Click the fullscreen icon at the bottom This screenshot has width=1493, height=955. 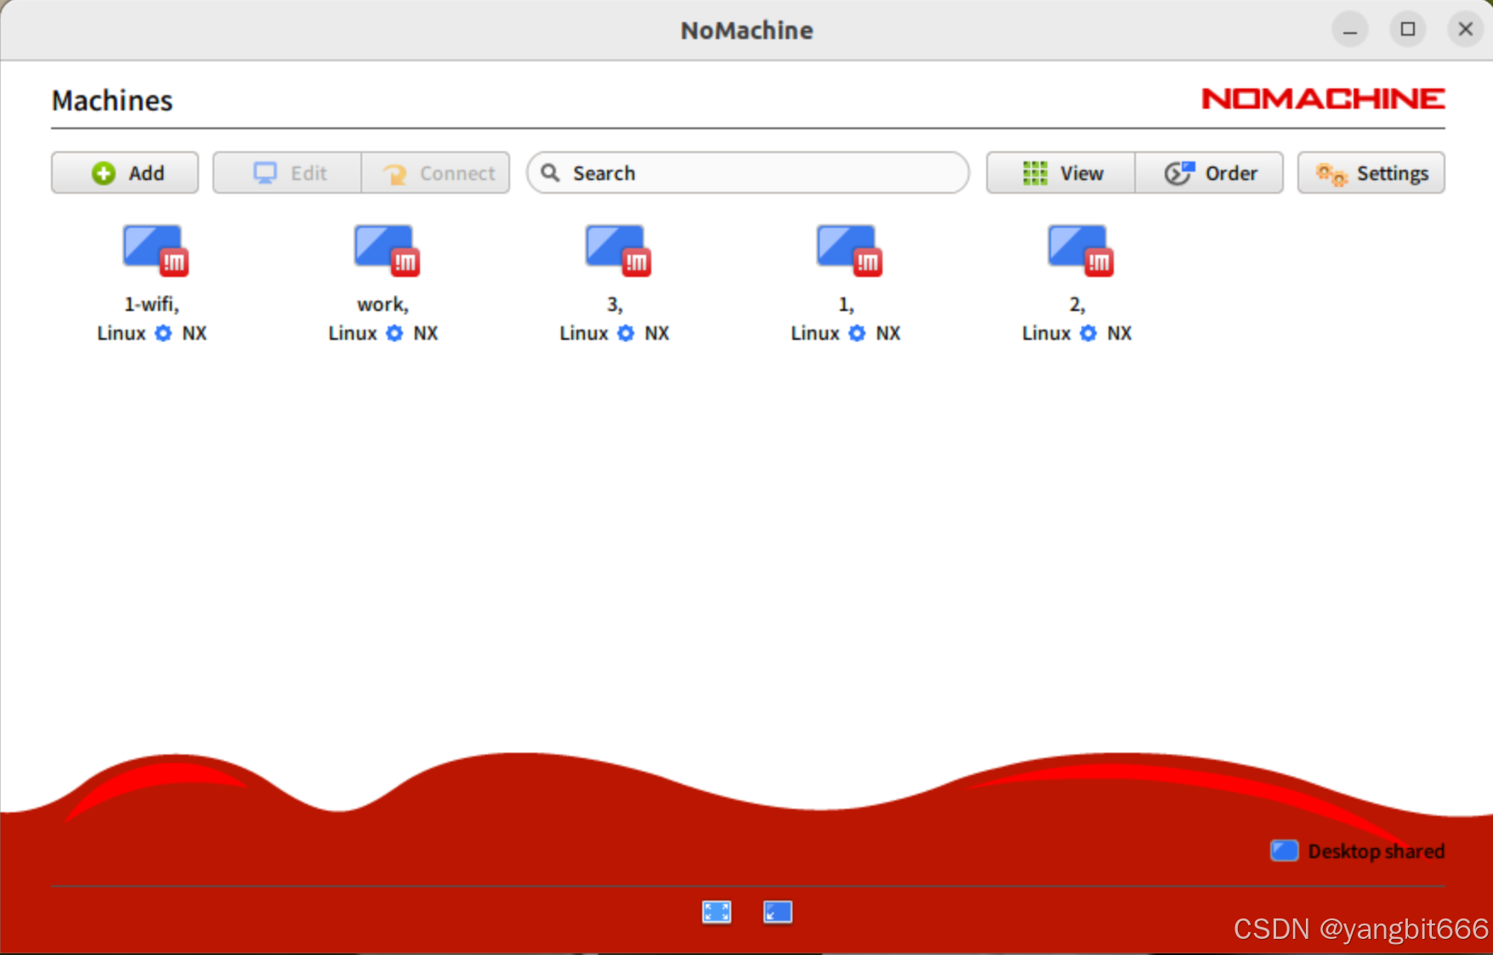point(716,912)
